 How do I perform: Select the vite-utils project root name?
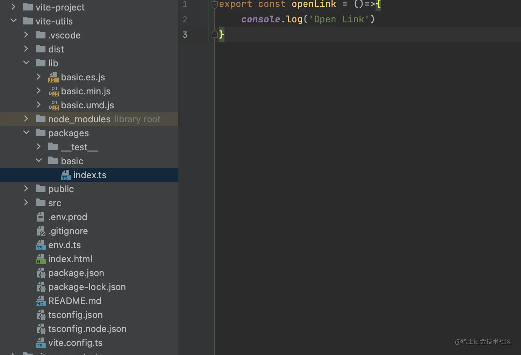click(x=54, y=21)
